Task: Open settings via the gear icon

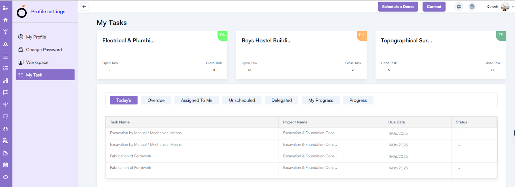Action: click(459, 7)
